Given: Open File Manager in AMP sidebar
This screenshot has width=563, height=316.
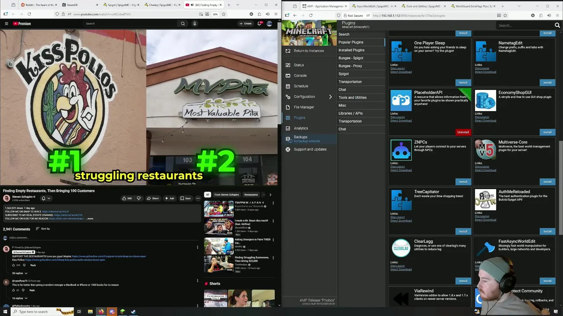Looking at the screenshot, I should click(303, 107).
